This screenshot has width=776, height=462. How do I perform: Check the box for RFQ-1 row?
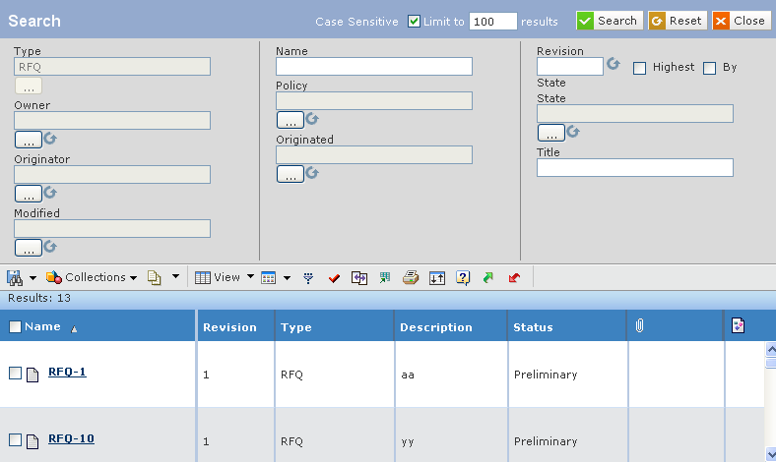click(x=16, y=374)
